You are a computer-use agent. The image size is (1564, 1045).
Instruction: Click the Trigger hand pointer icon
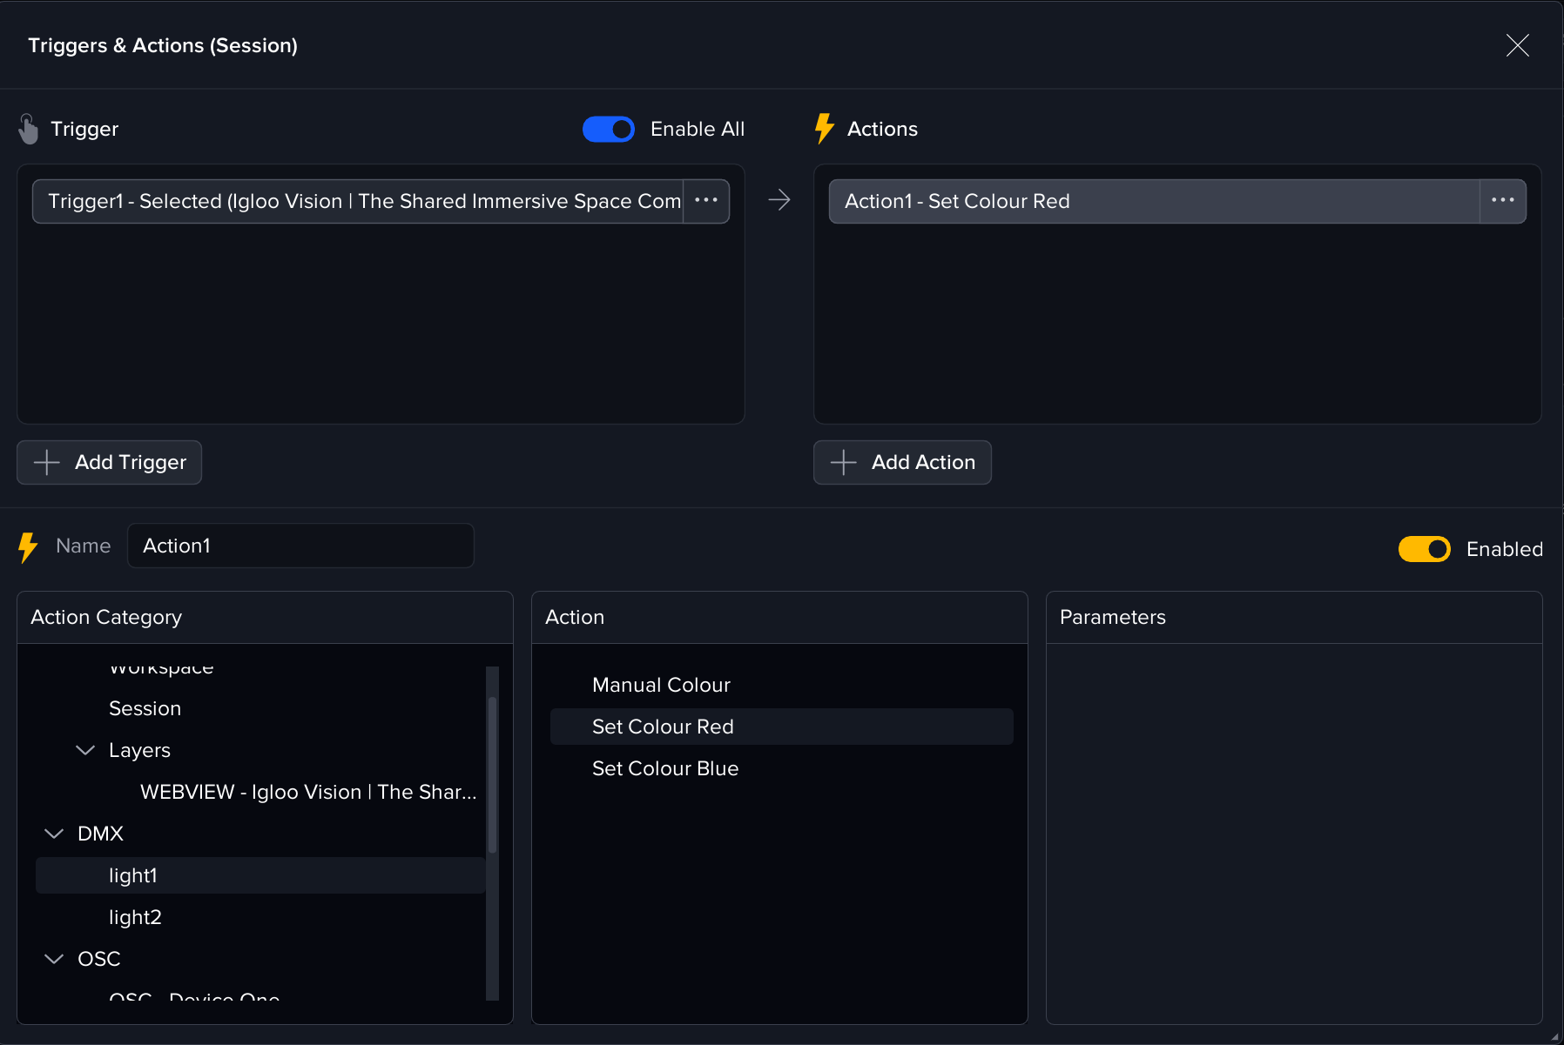(29, 129)
